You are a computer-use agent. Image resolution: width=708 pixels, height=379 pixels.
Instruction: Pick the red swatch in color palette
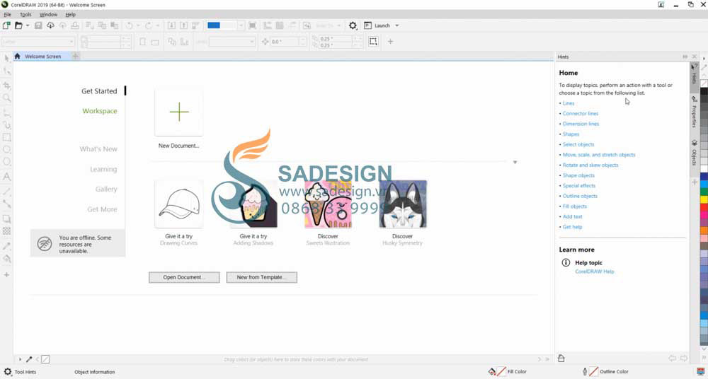(x=704, y=207)
